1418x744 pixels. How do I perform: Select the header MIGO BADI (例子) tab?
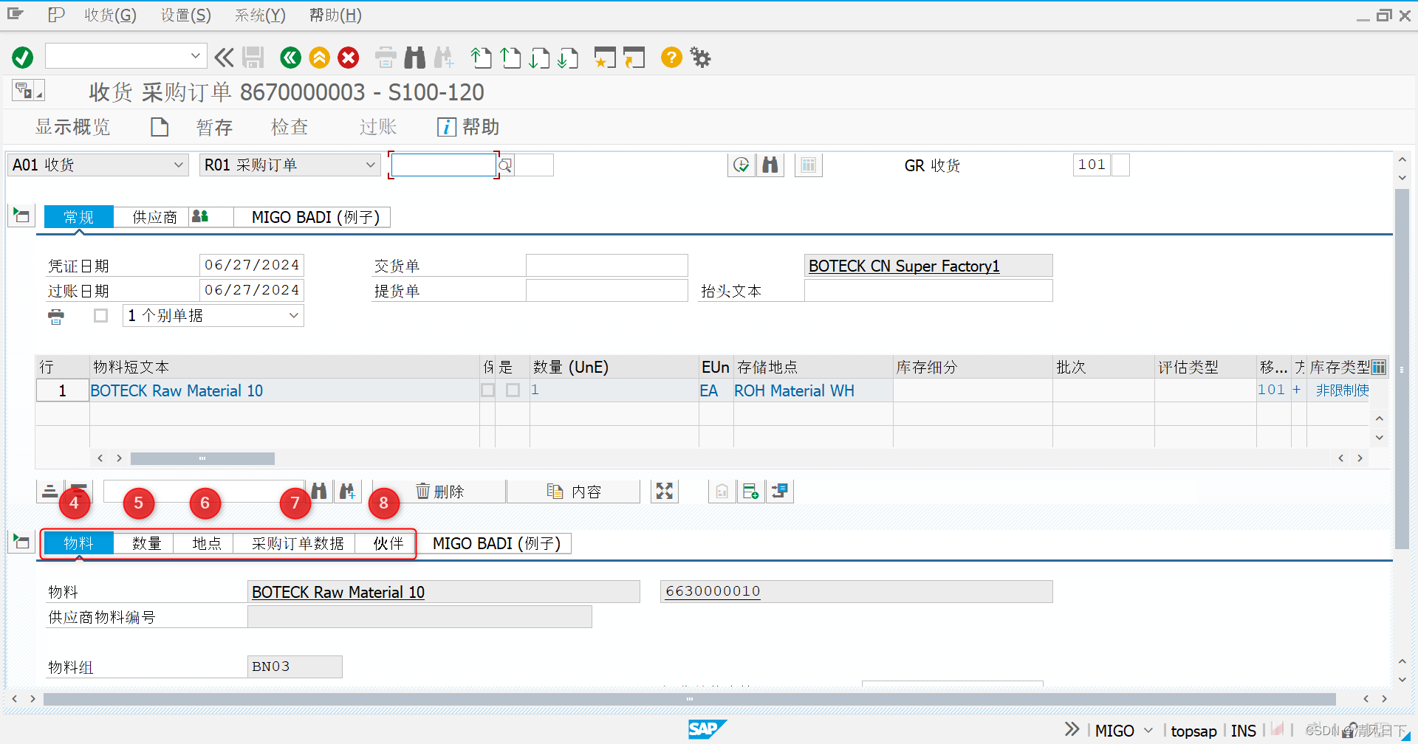pyautogui.click(x=315, y=217)
